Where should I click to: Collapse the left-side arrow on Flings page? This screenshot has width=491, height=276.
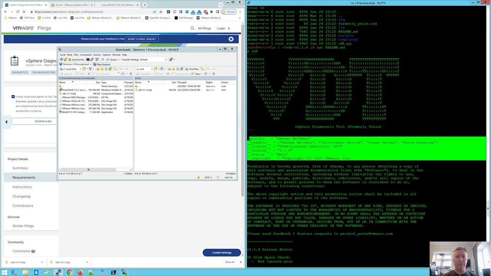click(x=6, y=122)
